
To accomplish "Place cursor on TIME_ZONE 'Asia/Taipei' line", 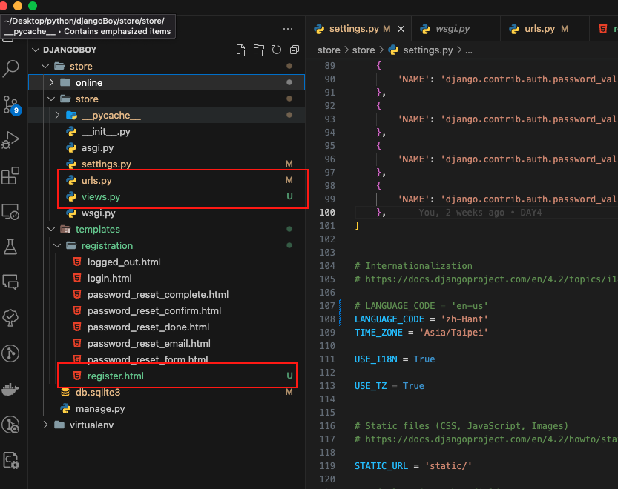I will [421, 333].
